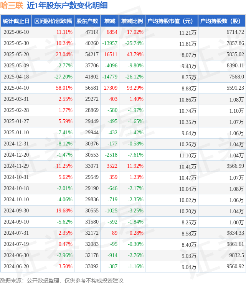The image size is (246, 284).
Task: Click shareholder count 54217
Action: click(x=92, y=54)
